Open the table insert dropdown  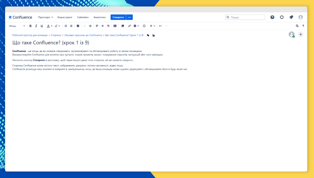(136, 26)
